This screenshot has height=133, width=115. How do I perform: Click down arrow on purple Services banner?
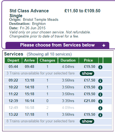pyautogui.click(x=104, y=45)
